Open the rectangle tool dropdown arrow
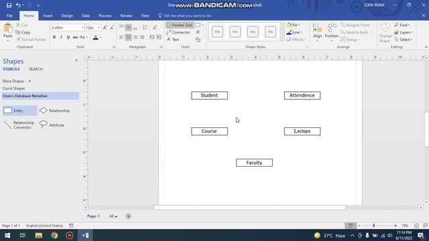The image size is (429, 241). (x=202, y=25)
